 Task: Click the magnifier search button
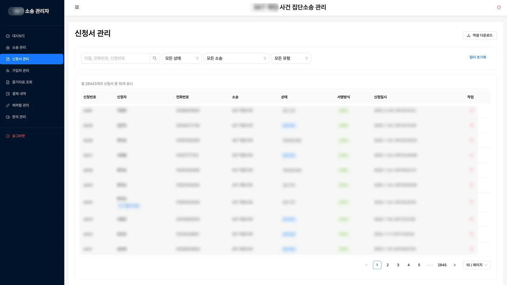[x=155, y=58]
